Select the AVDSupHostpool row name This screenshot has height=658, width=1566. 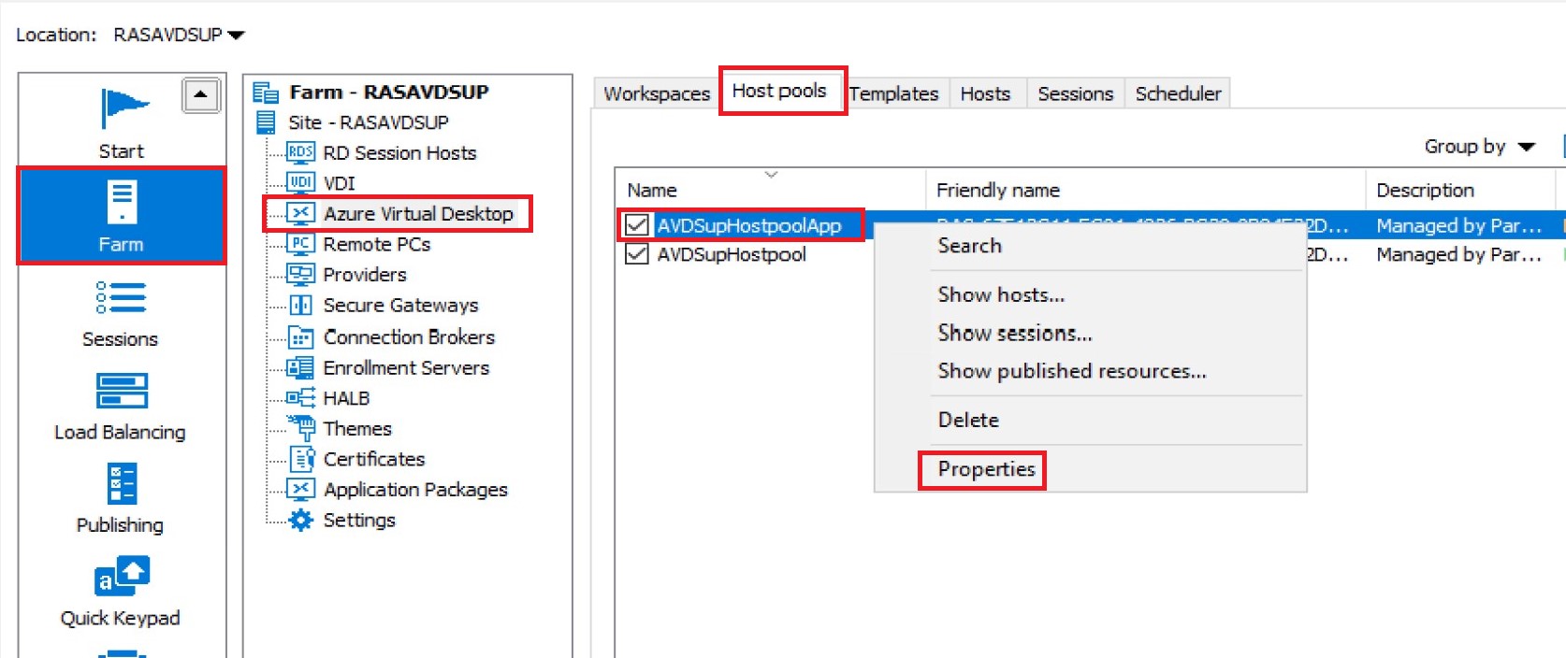coord(731,255)
